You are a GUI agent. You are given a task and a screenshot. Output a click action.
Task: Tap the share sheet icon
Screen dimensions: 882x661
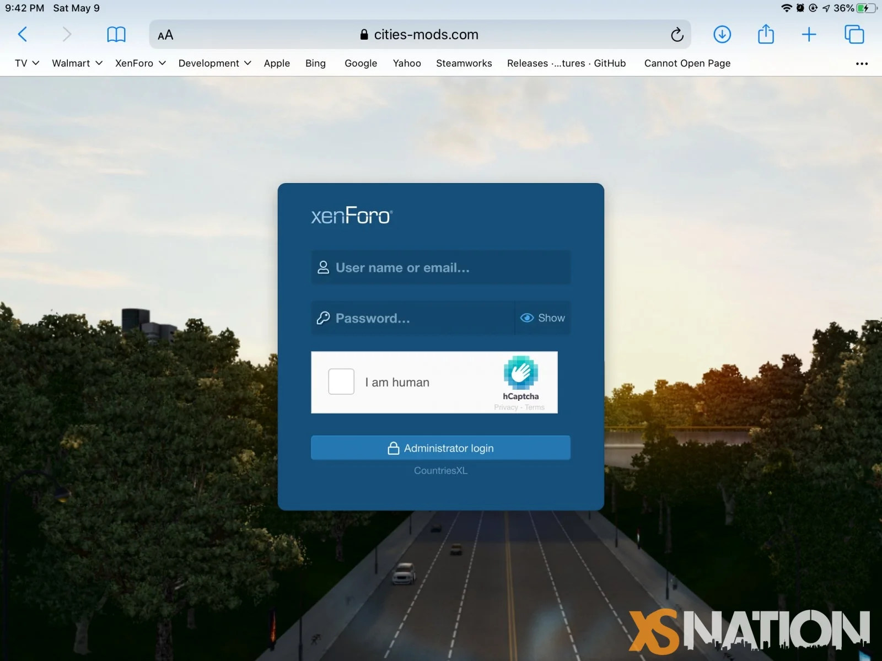pyautogui.click(x=766, y=34)
